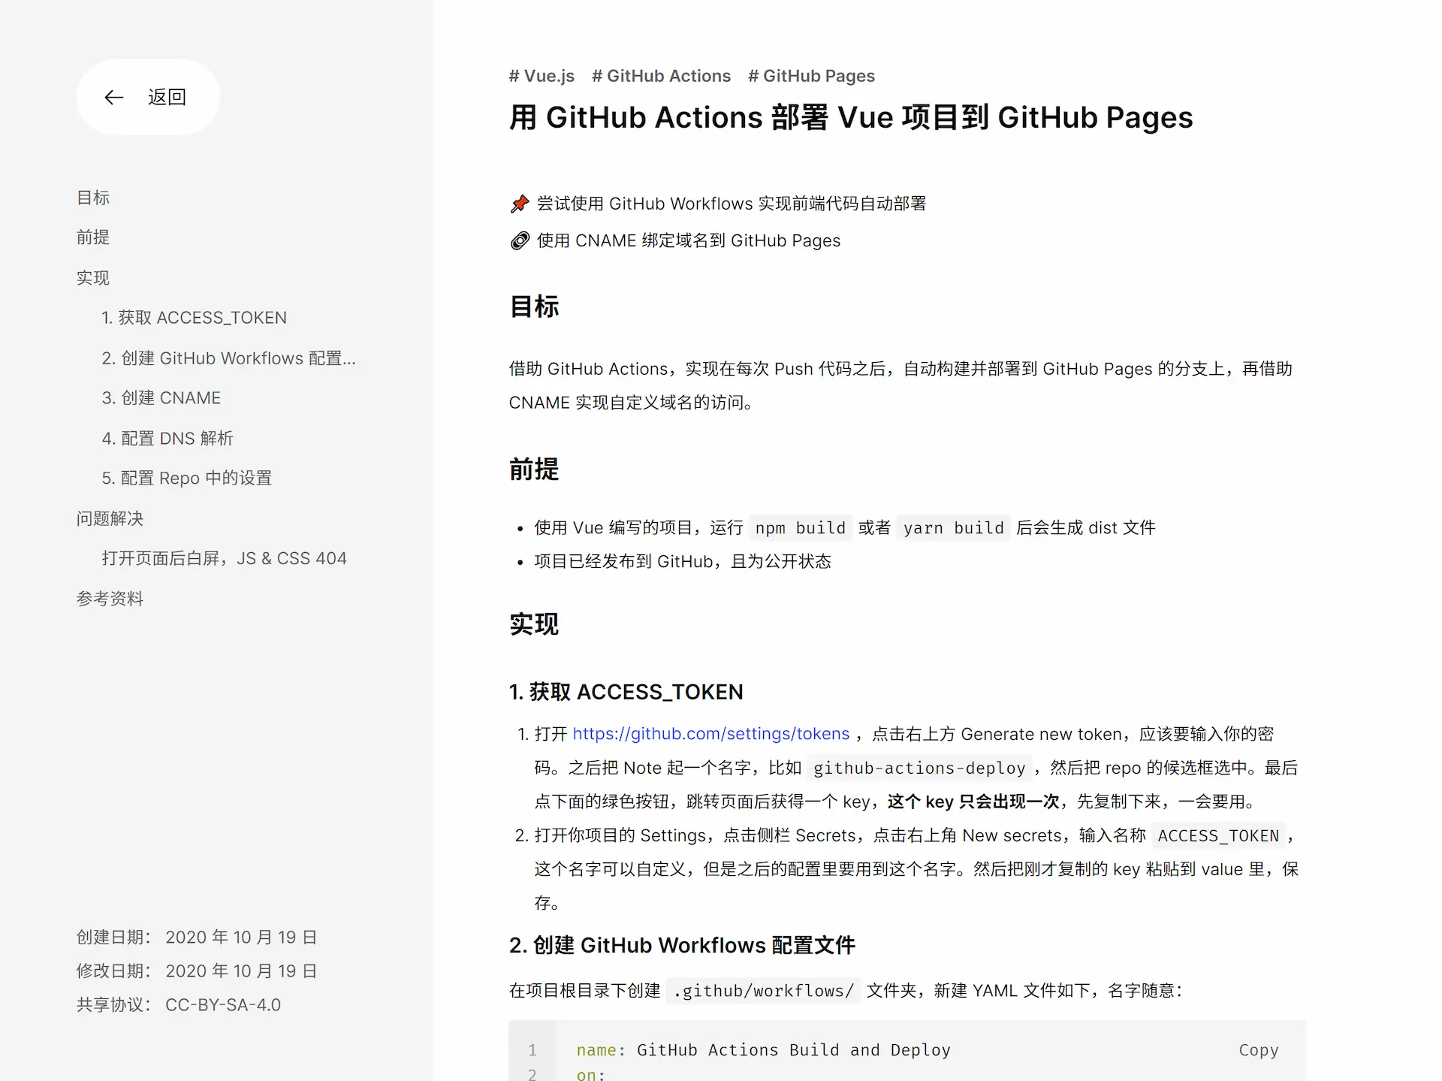Go to 5. 配置 Repo 中的设置 entry
Viewport: 1442px width, 1081px height.
point(186,478)
